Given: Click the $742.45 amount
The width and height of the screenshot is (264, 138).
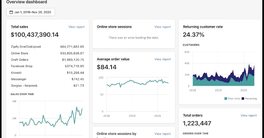Looking at the screenshot, I should pos(78,79).
